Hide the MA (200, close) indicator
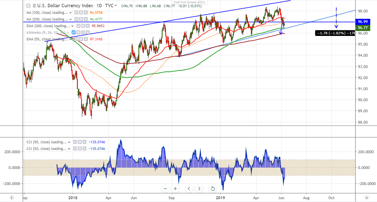377x202 pixels. (x=76, y=19)
